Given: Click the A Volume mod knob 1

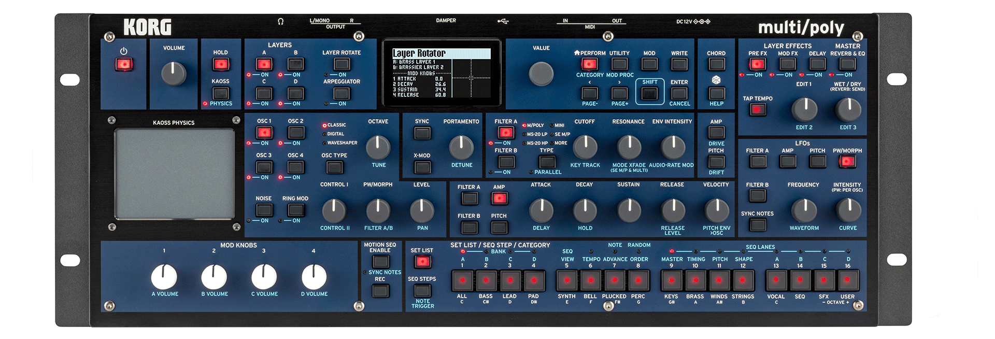Looking at the screenshot, I should click(164, 277).
